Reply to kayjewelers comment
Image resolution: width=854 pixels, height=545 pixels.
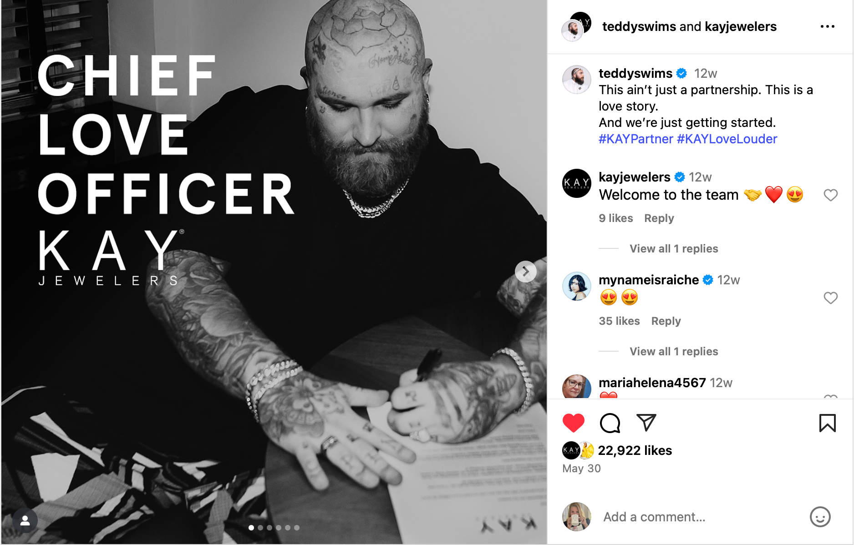(659, 218)
